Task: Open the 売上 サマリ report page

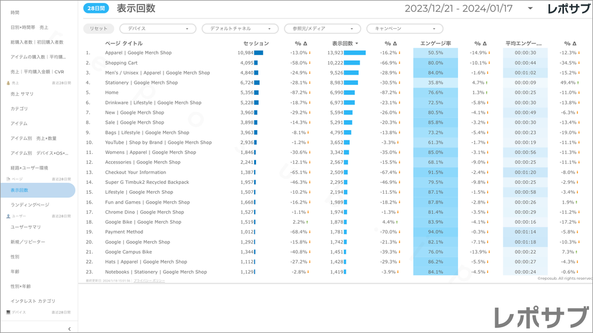Action: (x=22, y=94)
